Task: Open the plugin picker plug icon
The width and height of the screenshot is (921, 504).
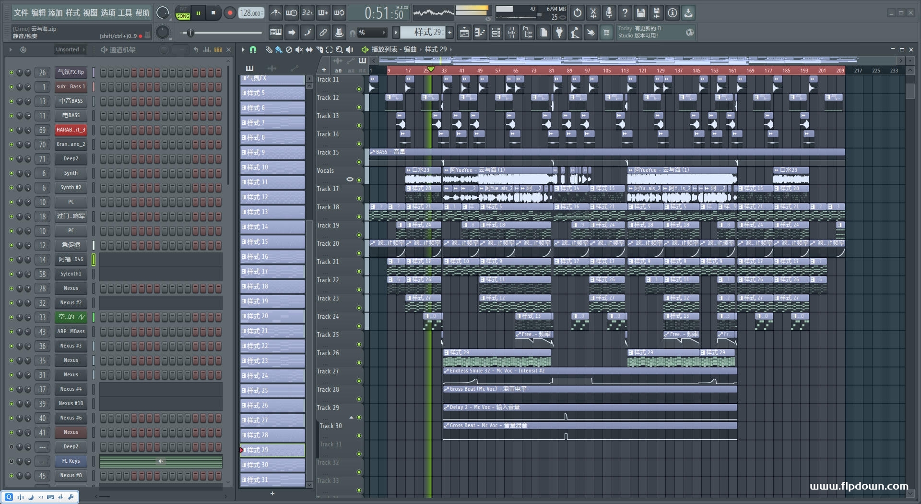Action: click(559, 33)
